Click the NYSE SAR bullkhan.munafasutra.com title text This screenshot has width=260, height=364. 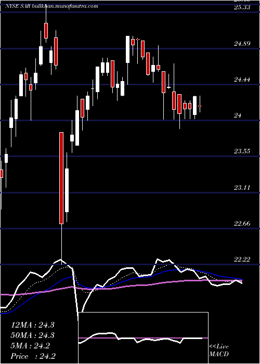51,6
